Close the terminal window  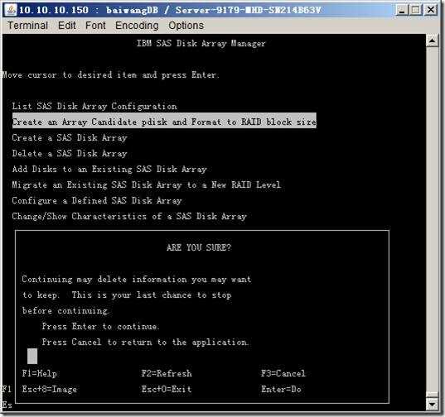click(431, 10)
